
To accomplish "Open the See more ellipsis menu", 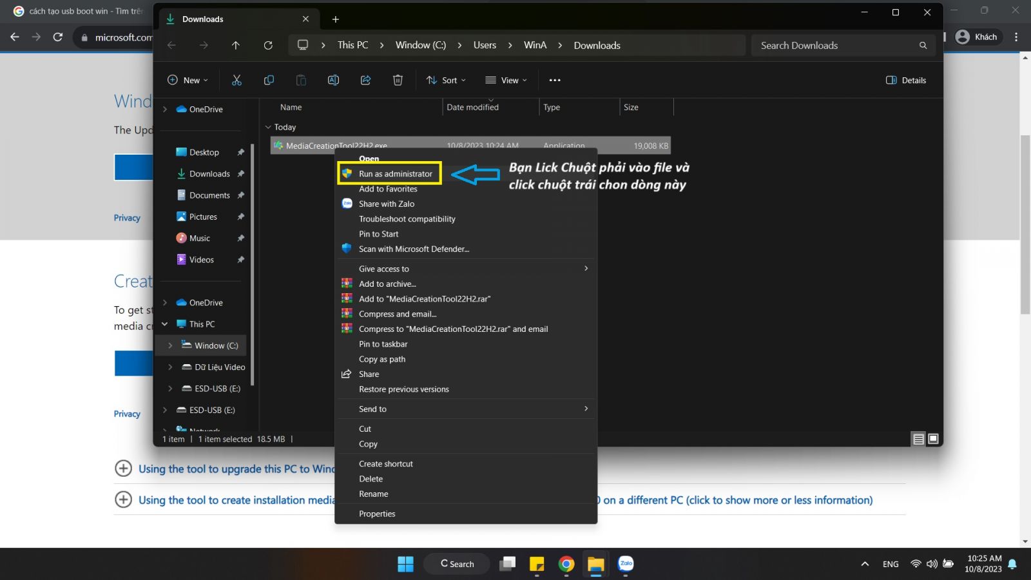I will click(555, 80).
